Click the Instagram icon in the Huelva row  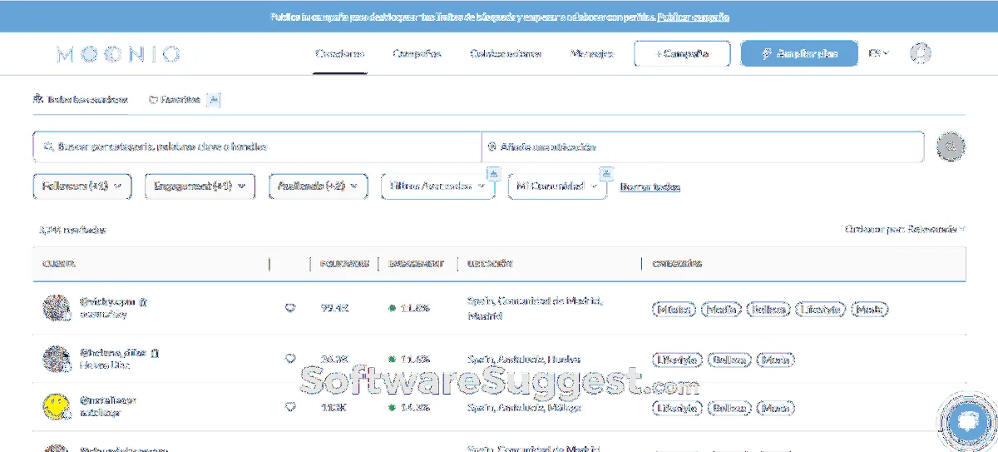(x=155, y=353)
